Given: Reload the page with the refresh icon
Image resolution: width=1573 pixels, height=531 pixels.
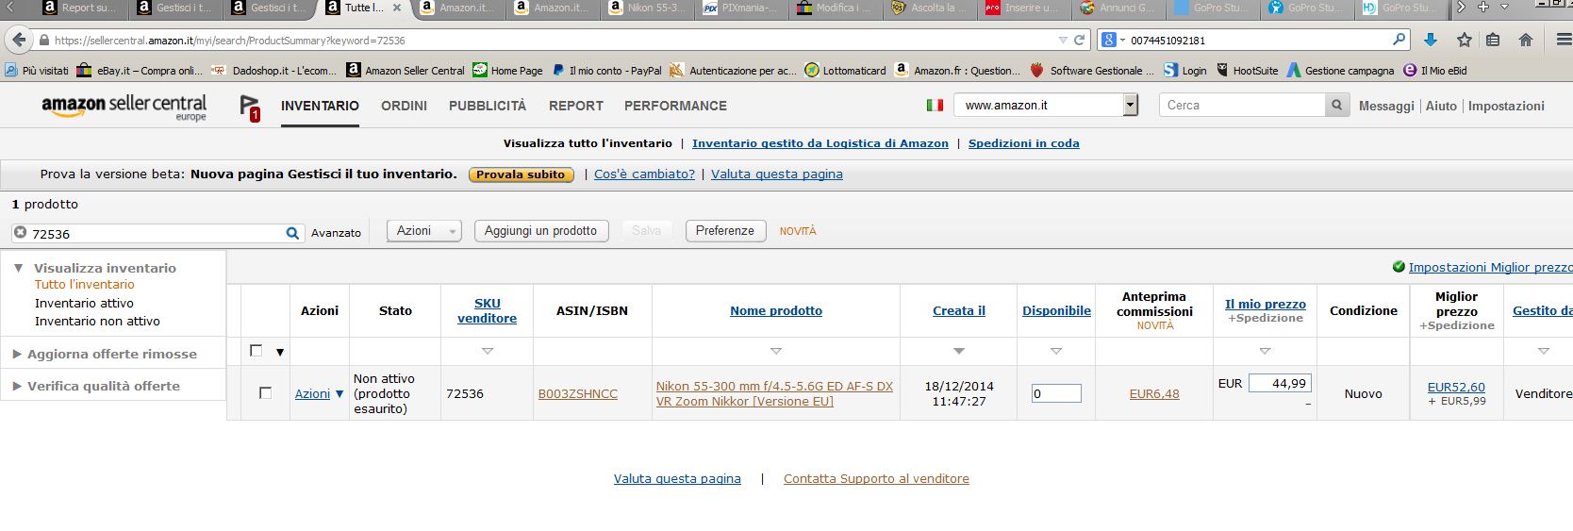Looking at the screenshot, I should point(1079,41).
